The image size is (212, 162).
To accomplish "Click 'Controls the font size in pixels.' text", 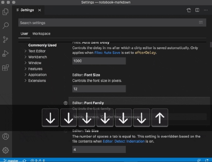I will point(97,81).
